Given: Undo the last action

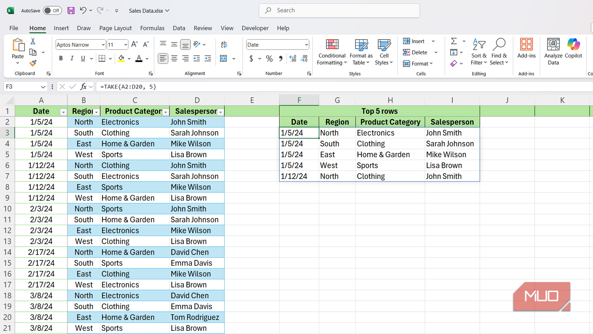Looking at the screenshot, I should [x=83, y=10].
